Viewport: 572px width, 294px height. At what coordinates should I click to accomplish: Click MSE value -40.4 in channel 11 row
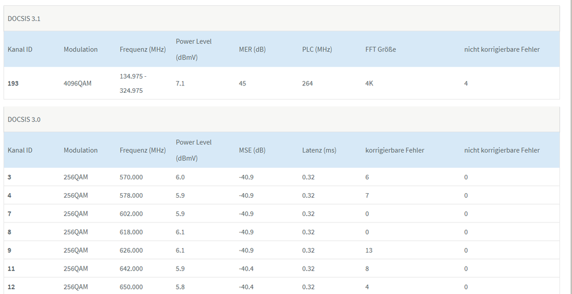tap(246, 268)
